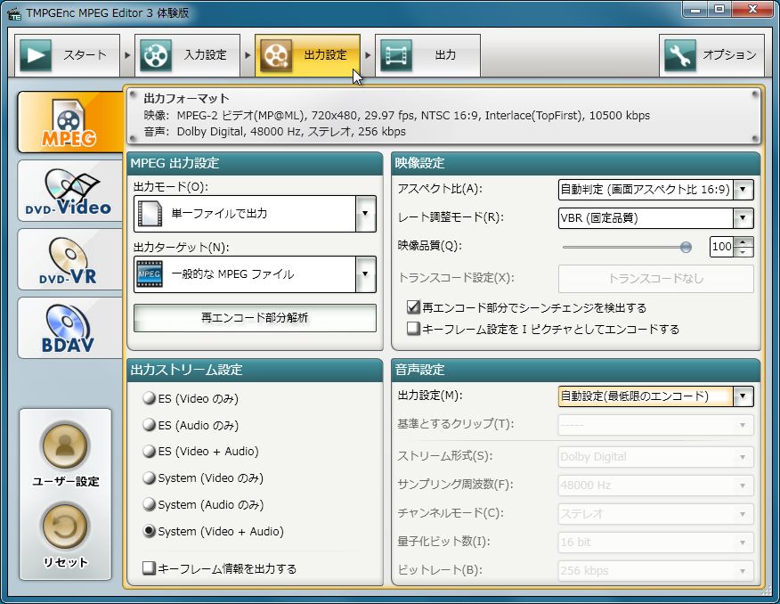Screen dimensions: 780x604
Task: Click the リセット reset icon
Action: [65, 526]
